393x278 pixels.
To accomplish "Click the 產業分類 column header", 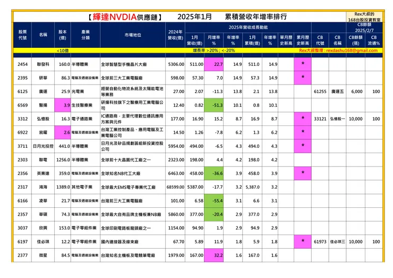I will click(86, 35).
